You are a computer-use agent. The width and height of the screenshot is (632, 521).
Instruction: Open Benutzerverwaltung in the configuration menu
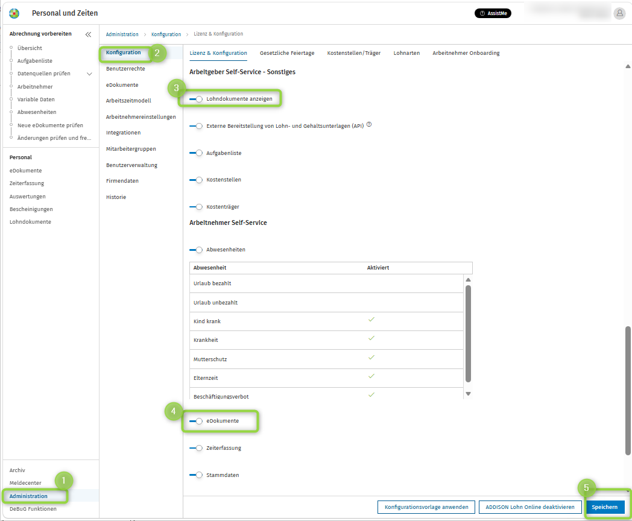point(132,165)
